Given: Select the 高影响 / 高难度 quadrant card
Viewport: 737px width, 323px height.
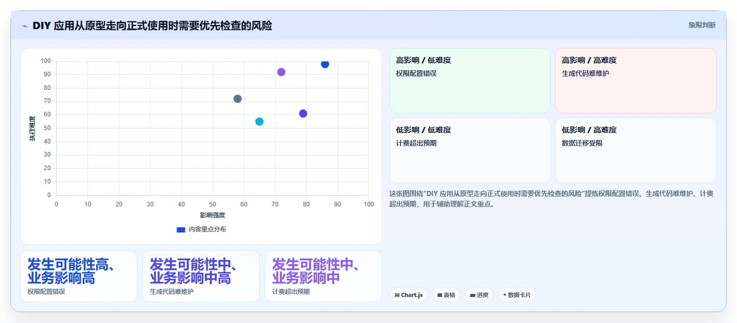Looking at the screenshot, I should [x=636, y=81].
